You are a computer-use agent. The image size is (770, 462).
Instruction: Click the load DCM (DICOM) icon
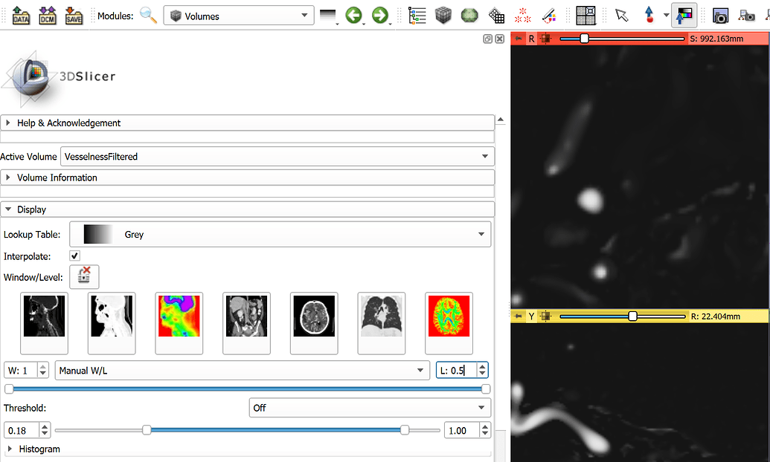[x=48, y=15]
